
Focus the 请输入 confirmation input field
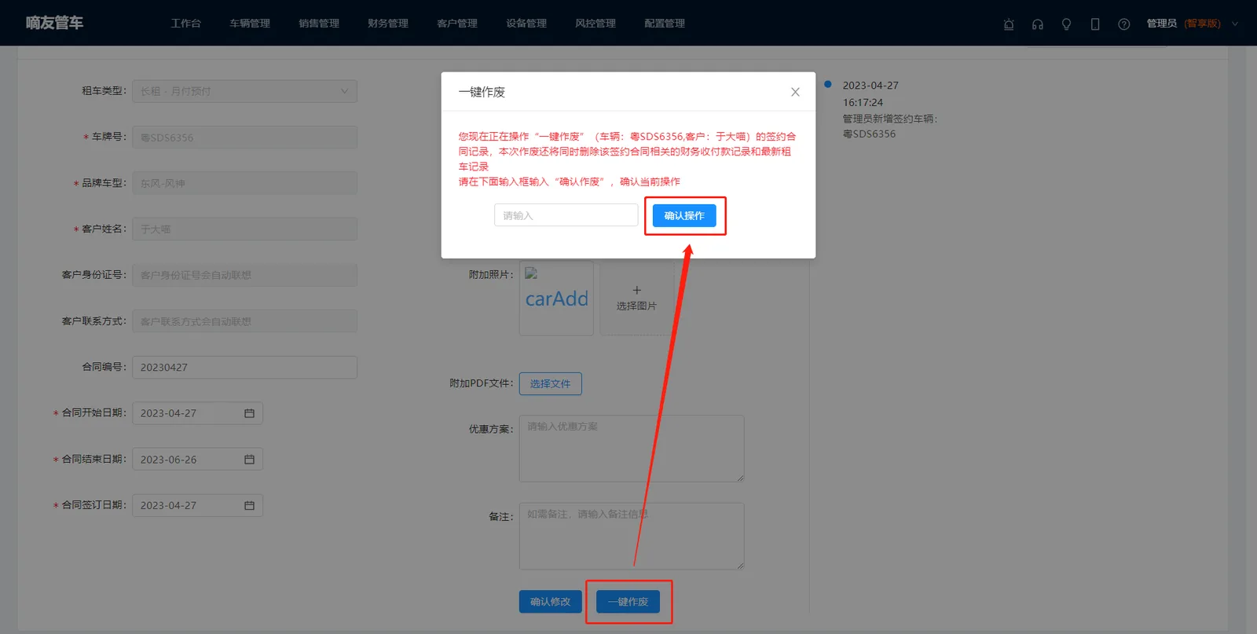click(566, 215)
